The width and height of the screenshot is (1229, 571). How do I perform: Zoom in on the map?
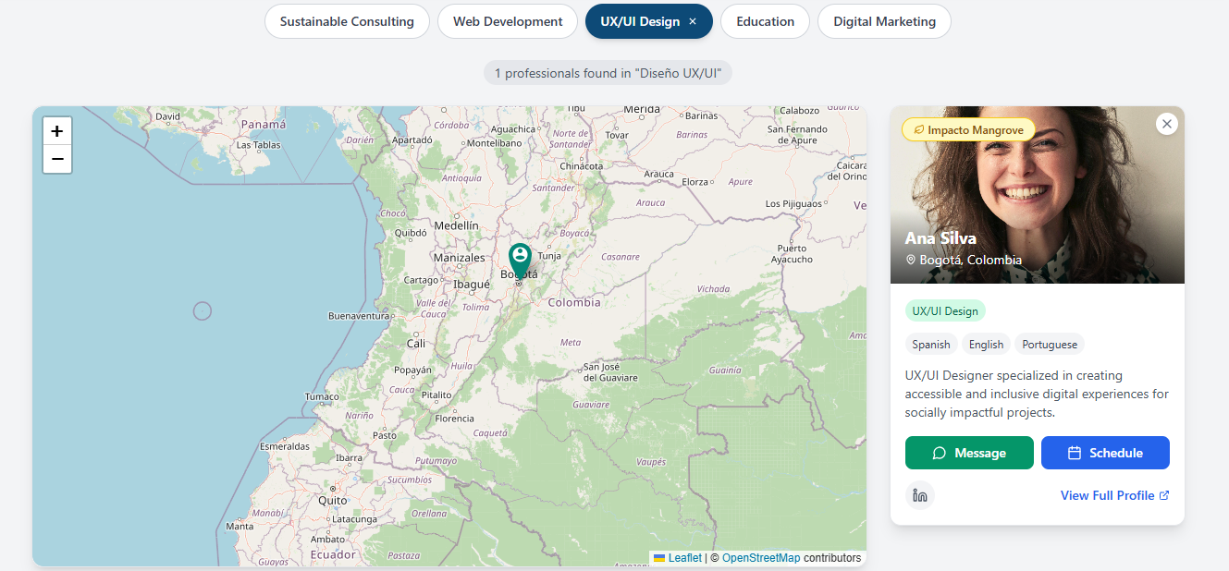click(x=57, y=131)
